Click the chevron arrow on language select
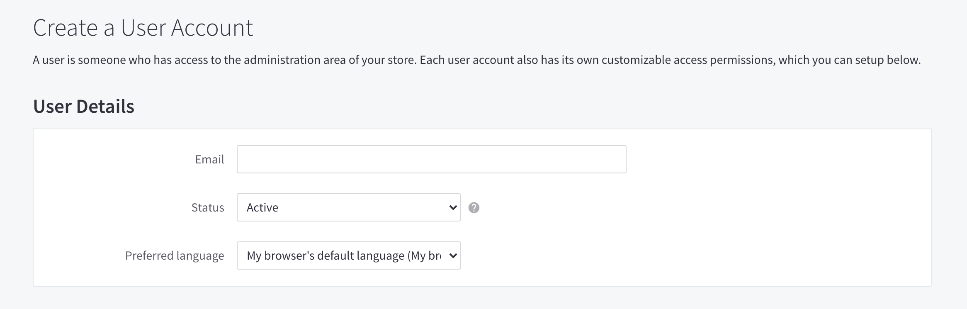Viewport: 967px width, 309px height. click(x=453, y=255)
